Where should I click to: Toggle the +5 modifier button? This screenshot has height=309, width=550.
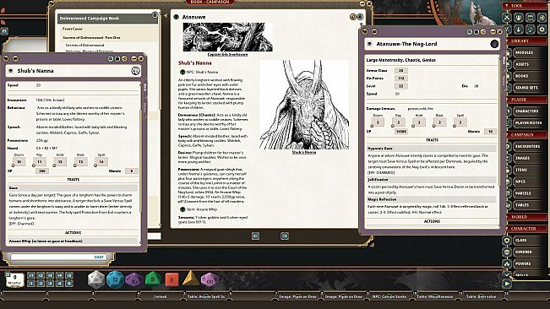coord(69,275)
